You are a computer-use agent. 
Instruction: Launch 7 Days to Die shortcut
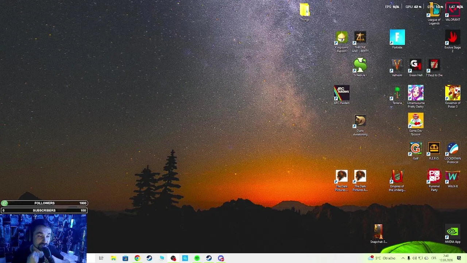tap(434, 68)
